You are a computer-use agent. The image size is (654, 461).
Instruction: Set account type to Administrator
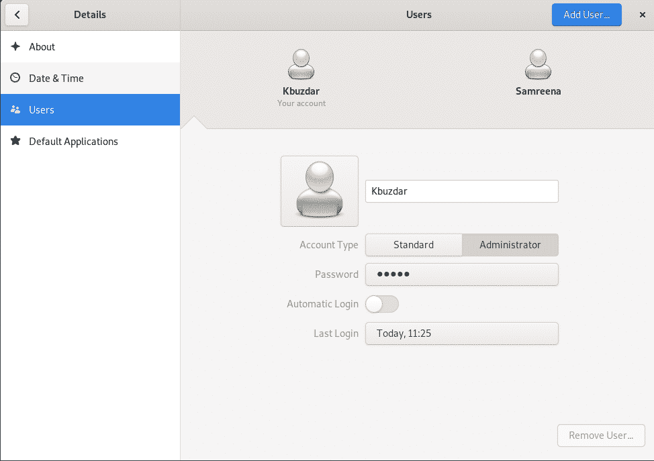(x=510, y=245)
